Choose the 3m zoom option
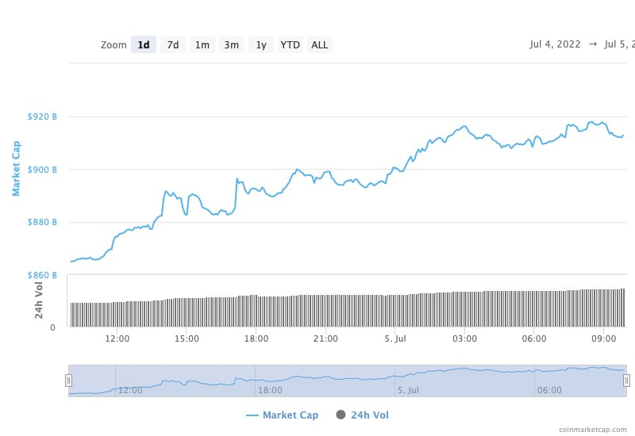This screenshot has height=436, width=635. [232, 45]
